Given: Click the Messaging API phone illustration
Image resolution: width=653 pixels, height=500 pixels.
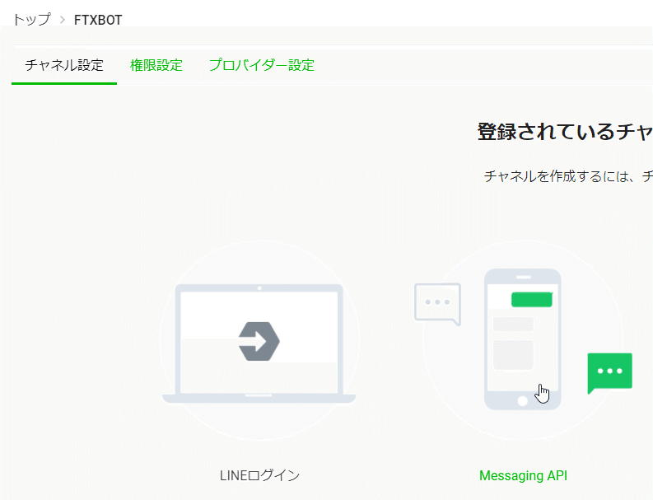Looking at the screenshot, I should click(x=523, y=339).
